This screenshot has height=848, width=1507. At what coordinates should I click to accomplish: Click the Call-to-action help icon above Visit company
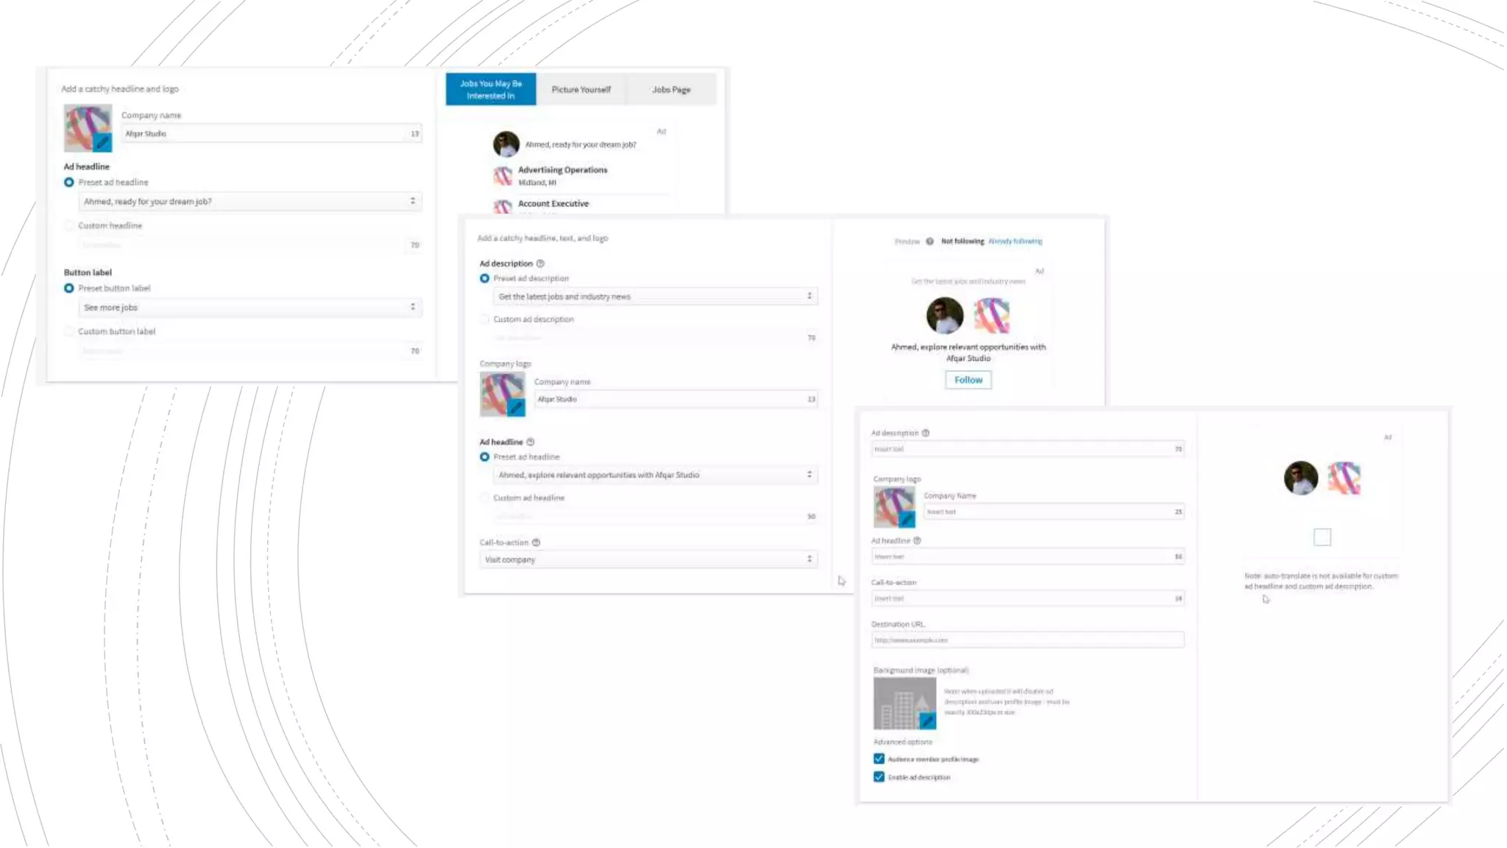pyautogui.click(x=536, y=543)
